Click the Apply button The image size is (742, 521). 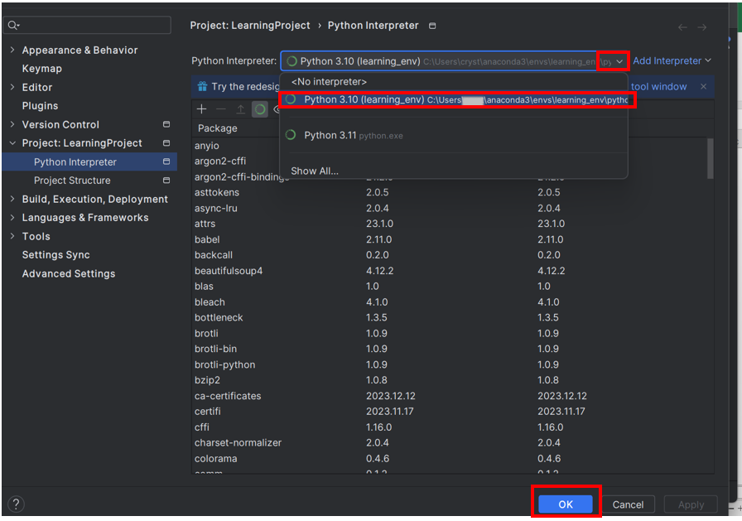click(x=691, y=504)
